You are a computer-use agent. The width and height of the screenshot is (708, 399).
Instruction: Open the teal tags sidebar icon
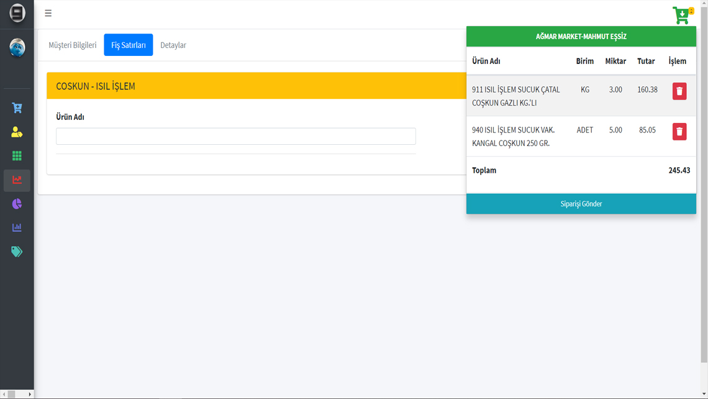[17, 252]
